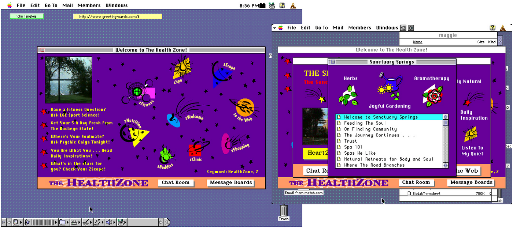Open the Control Strip hard disk spin-down menu
The height and width of the screenshot is (230, 513).
(75, 222)
